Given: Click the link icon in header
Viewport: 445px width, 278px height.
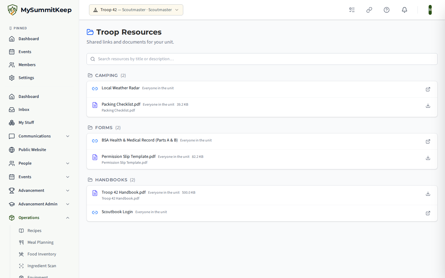Looking at the screenshot, I should [369, 10].
